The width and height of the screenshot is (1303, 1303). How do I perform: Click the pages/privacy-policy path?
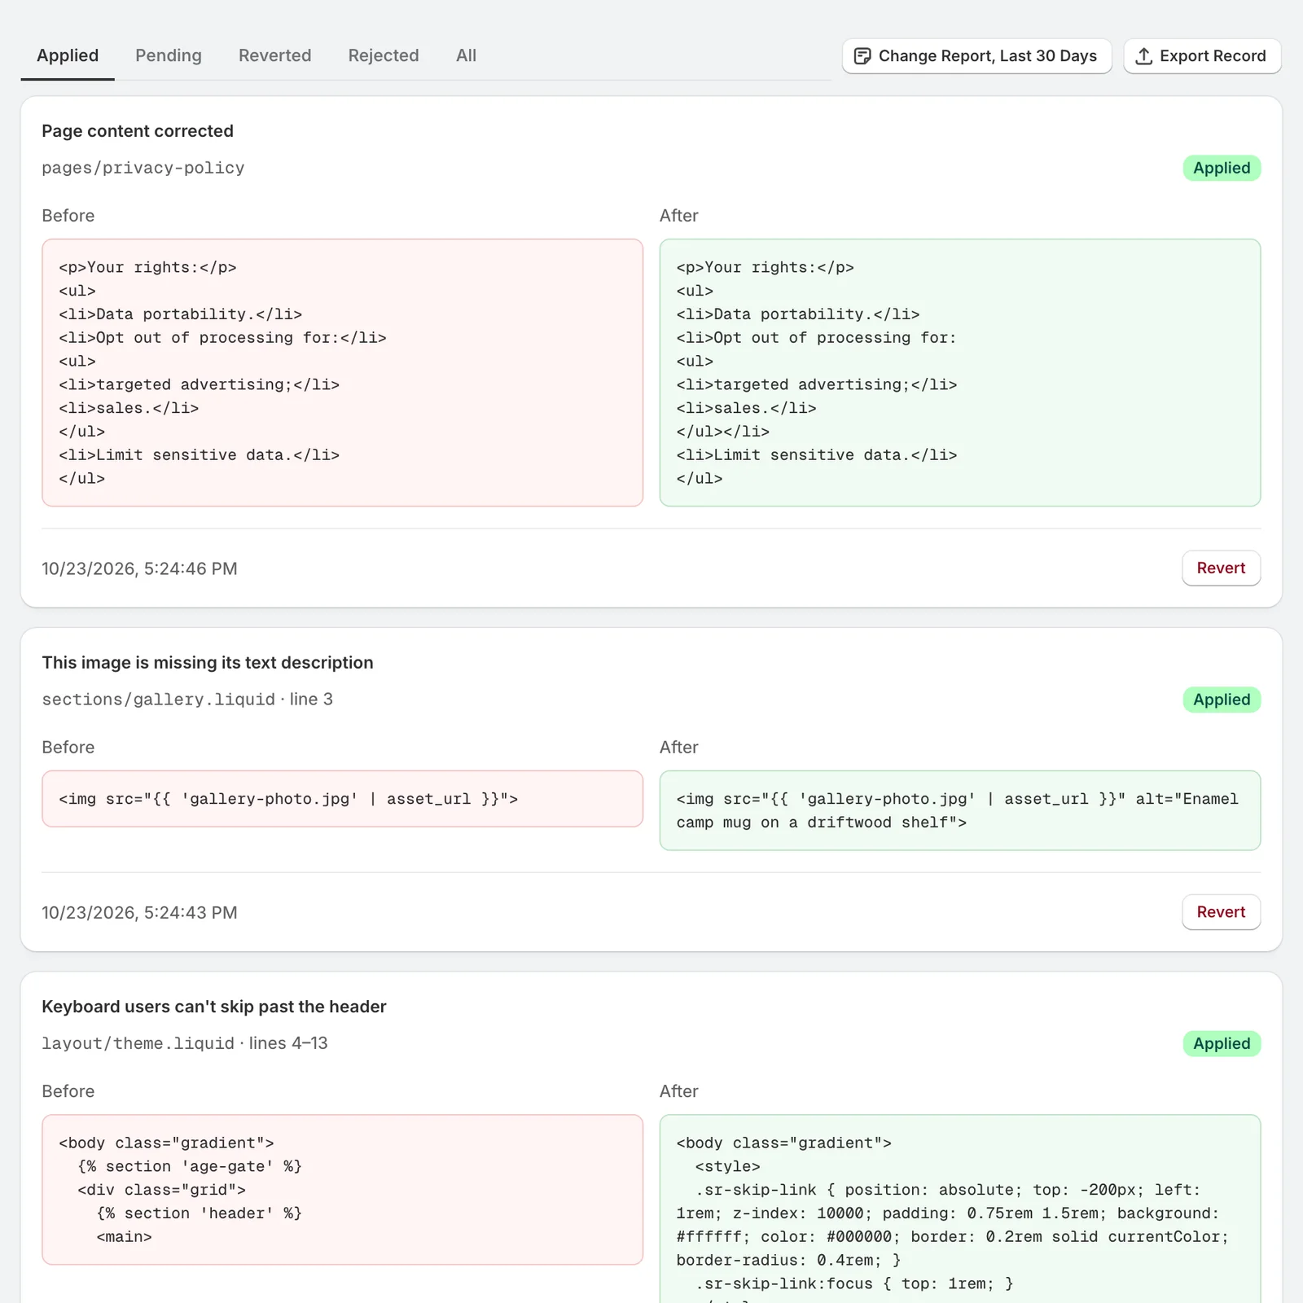pos(143,168)
